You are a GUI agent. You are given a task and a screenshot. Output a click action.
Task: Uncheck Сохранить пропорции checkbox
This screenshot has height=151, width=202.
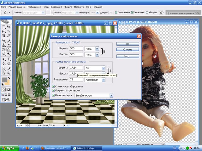pyautogui.click(x=53, y=91)
